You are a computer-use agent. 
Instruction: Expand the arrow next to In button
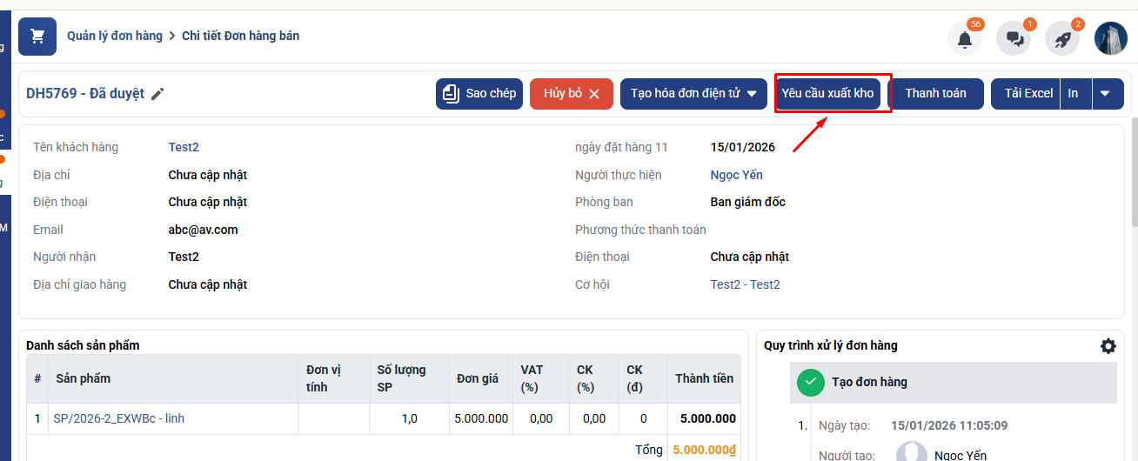[x=1105, y=94]
